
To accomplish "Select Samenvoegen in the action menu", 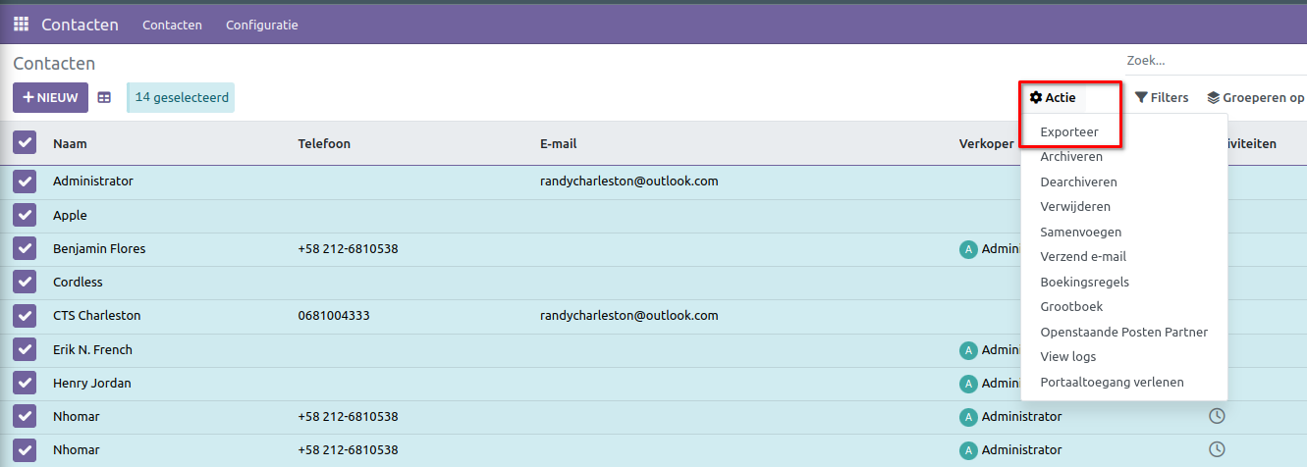I will coord(1080,233).
